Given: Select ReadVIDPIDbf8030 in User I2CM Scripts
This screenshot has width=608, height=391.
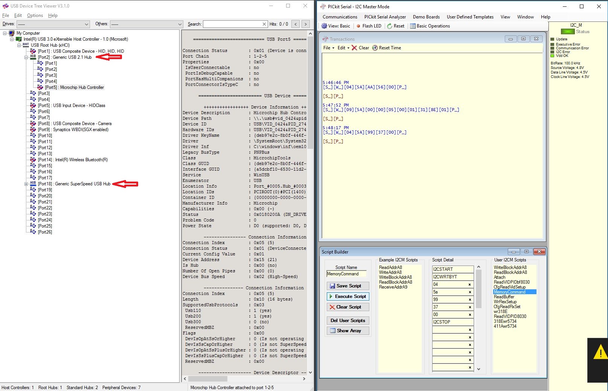Looking at the screenshot, I should click(512, 282).
